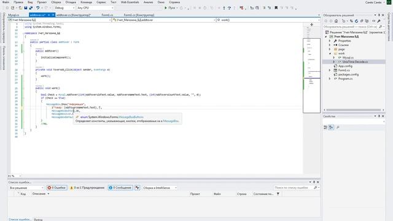This screenshot has height=221, width=393.
Task: Open the Все решение scope dropdown
Action: pyautogui.click(x=26, y=188)
